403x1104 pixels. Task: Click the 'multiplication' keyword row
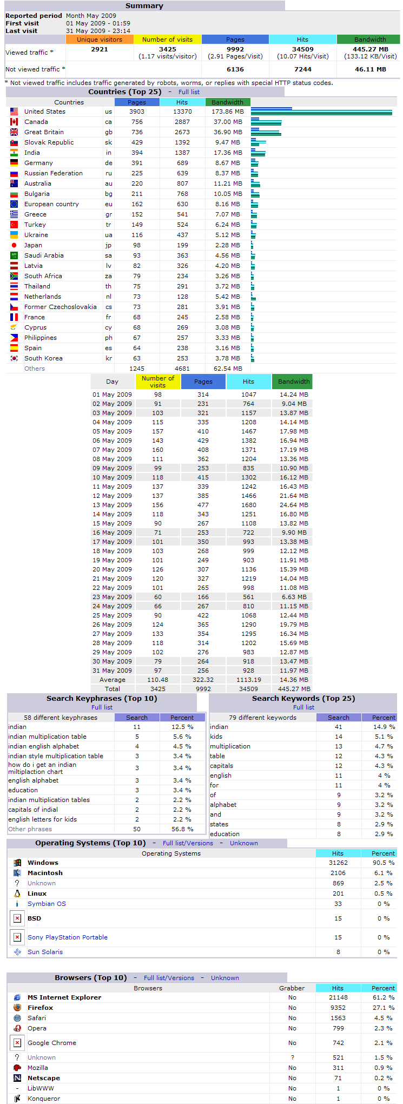(303, 746)
